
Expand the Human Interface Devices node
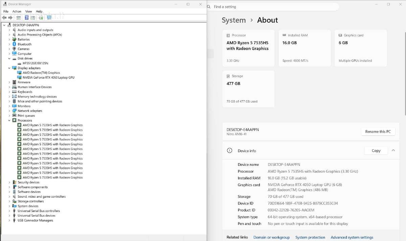point(9,87)
